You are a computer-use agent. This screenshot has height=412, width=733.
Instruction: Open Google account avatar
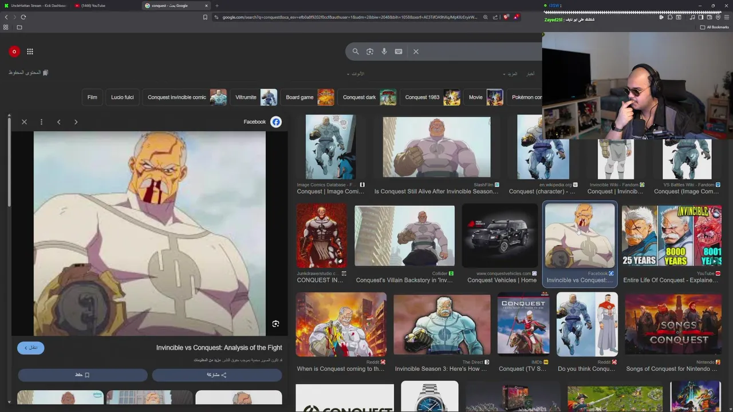(x=14, y=51)
